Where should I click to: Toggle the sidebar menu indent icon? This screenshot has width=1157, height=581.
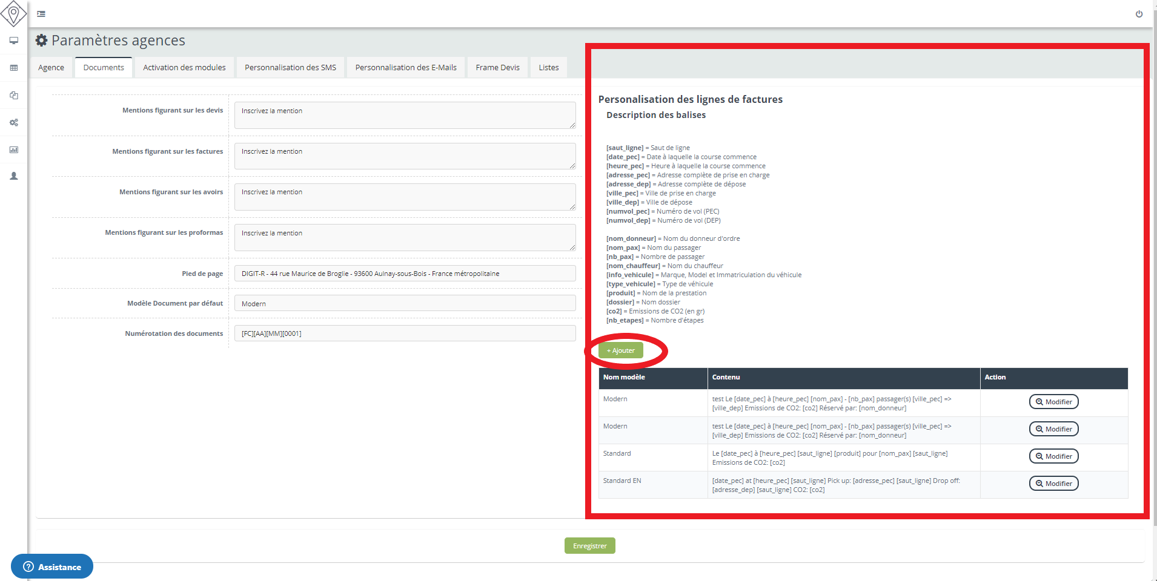coord(41,14)
